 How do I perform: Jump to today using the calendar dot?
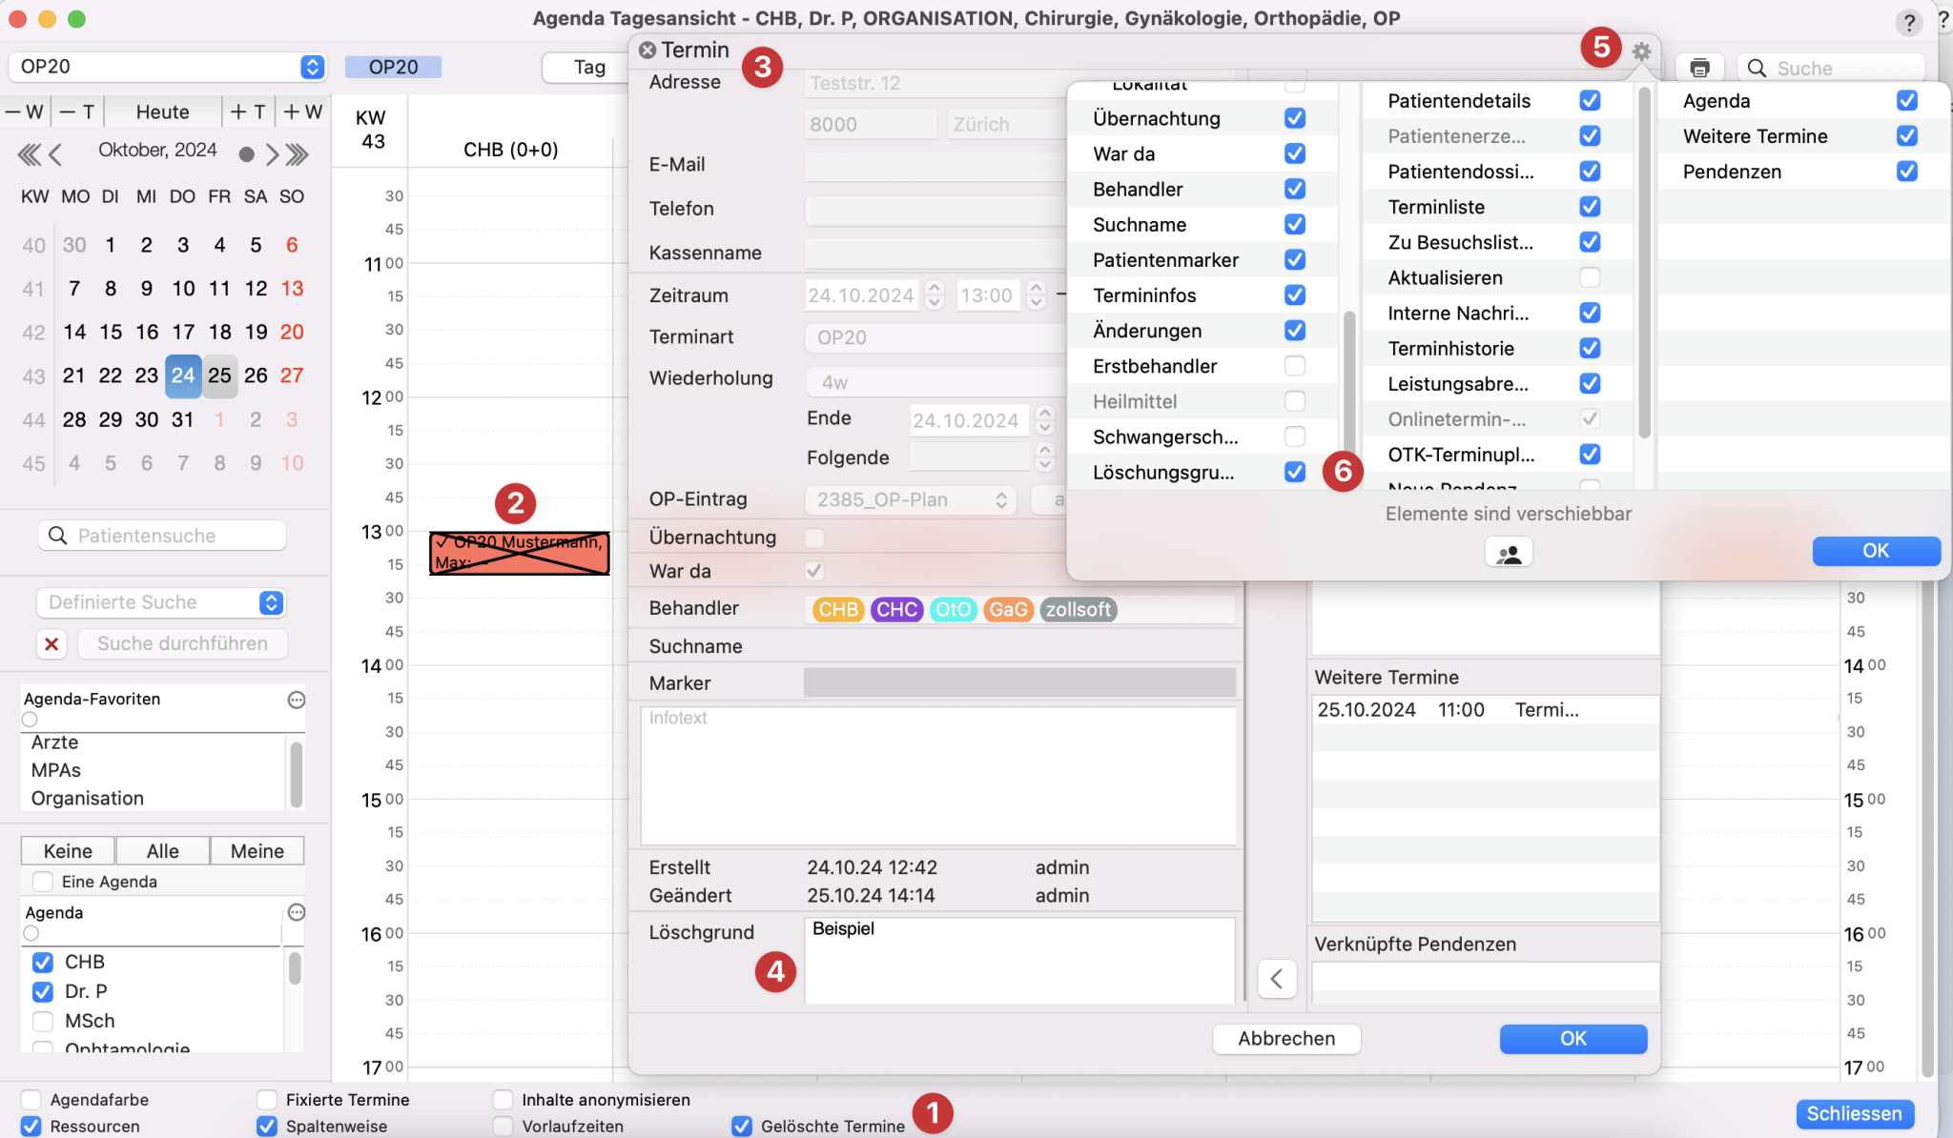coord(246,153)
